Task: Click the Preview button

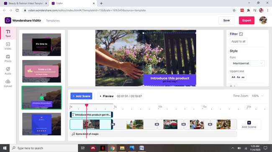Action: [106, 96]
